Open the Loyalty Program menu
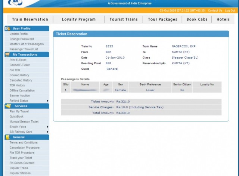The image size is (239, 176). (x=78, y=19)
